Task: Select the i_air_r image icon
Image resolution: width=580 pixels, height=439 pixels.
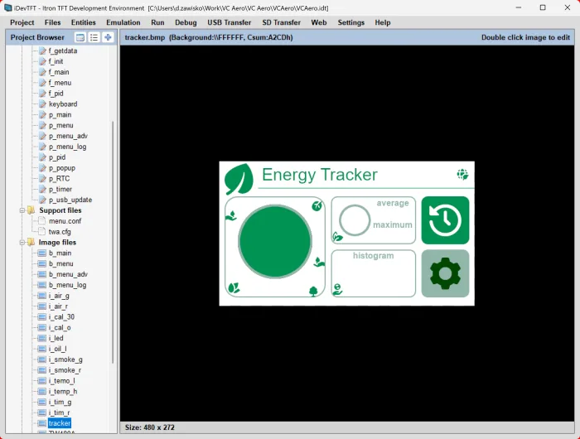Action: 42,306
